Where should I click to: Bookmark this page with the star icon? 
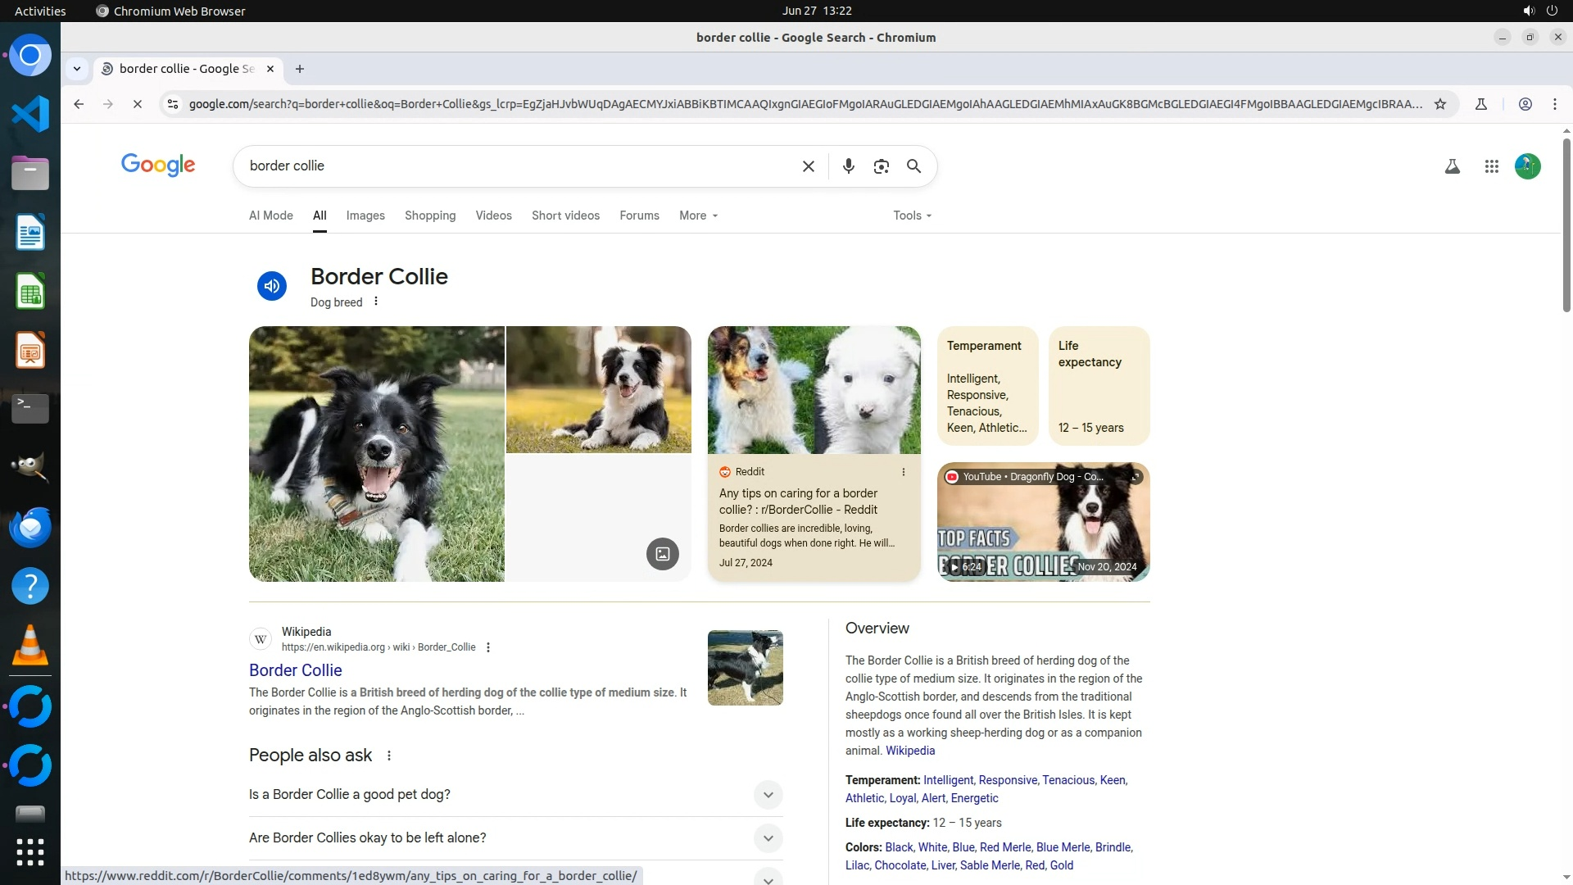[1440, 104]
